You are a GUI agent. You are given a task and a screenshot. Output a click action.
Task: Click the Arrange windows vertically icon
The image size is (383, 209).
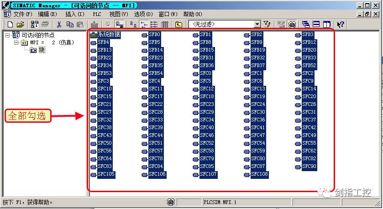326,24
